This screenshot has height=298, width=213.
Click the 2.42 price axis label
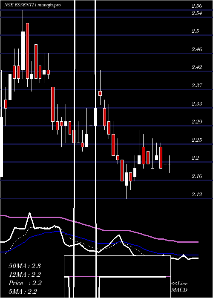pos(197,67)
